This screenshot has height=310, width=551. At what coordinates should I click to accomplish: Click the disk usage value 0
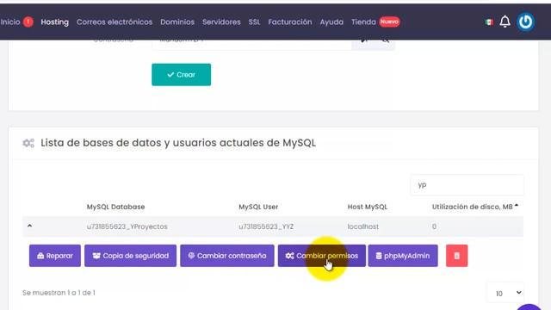point(434,226)
